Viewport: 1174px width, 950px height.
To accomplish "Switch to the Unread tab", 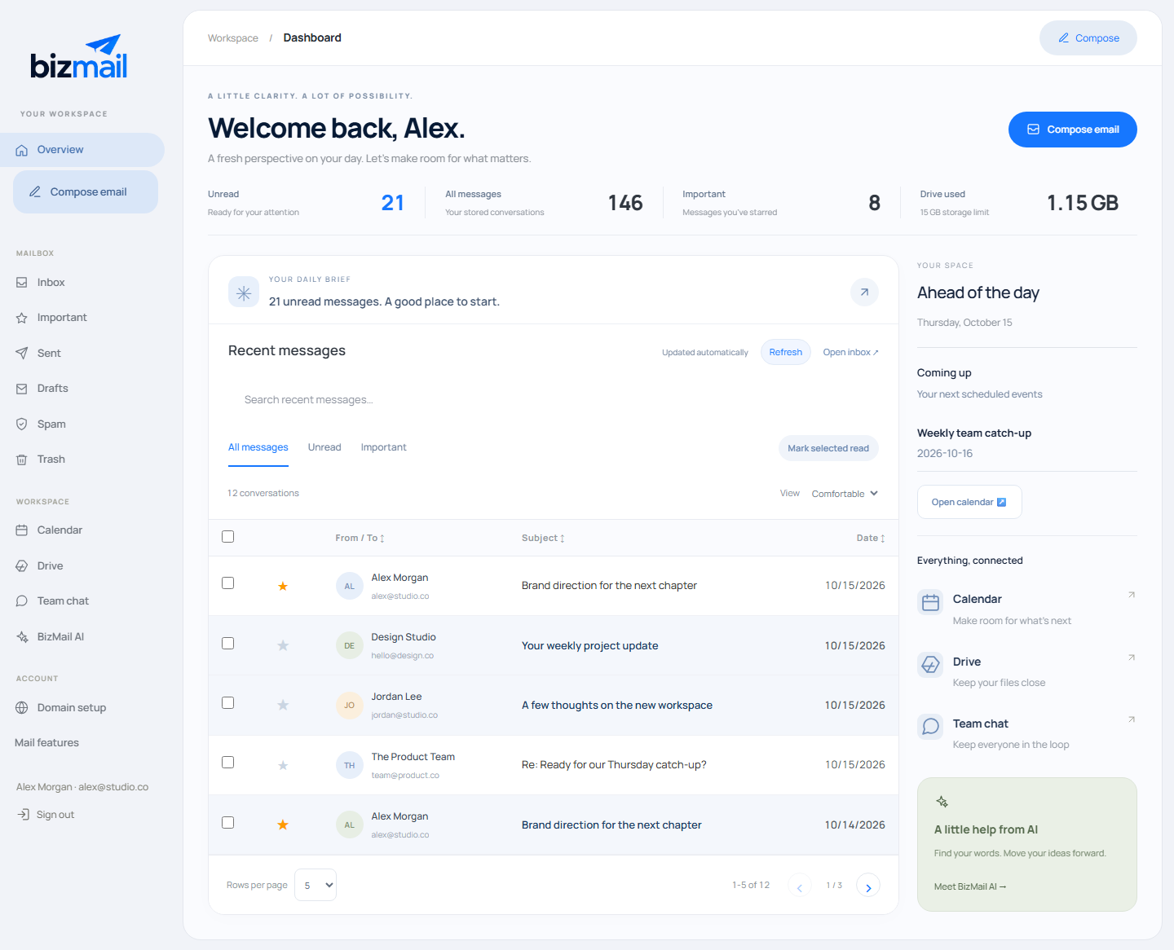I will tap(324, 447).
